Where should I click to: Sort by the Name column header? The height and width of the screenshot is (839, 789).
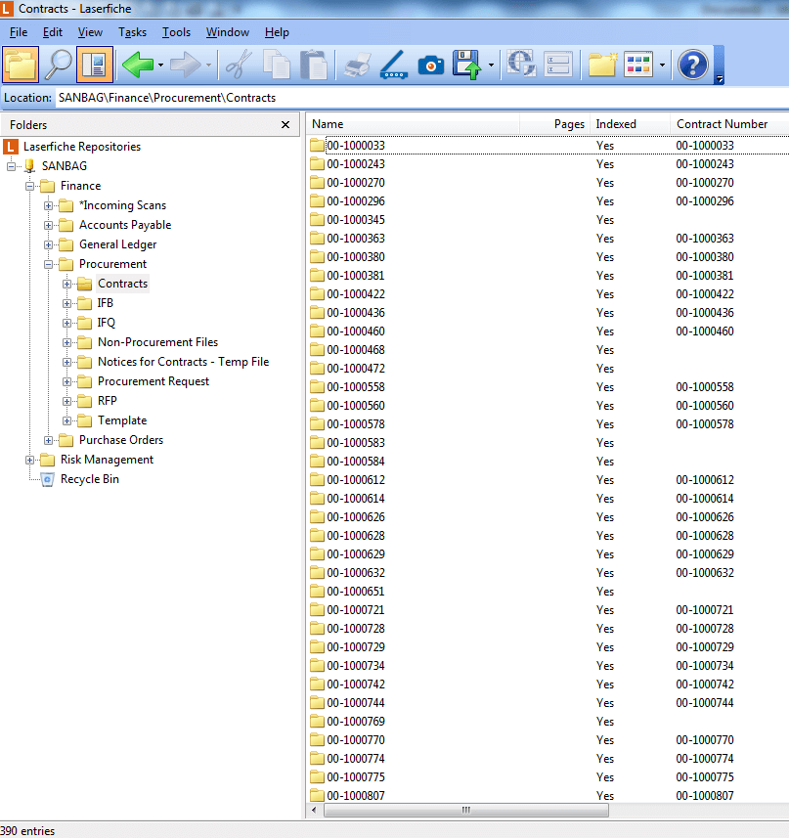(413, 124)
